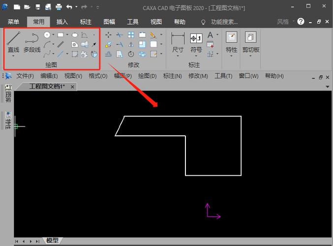The width and height of the screenshot is (333, 246).
Task: Select the Move tool in 修改 group
Action: tap(108, 35)
